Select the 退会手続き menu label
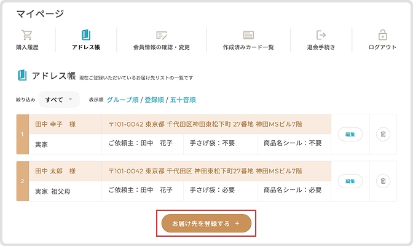Image resolution: width=413 pixels, height=246 pixels. coord(321,47)
